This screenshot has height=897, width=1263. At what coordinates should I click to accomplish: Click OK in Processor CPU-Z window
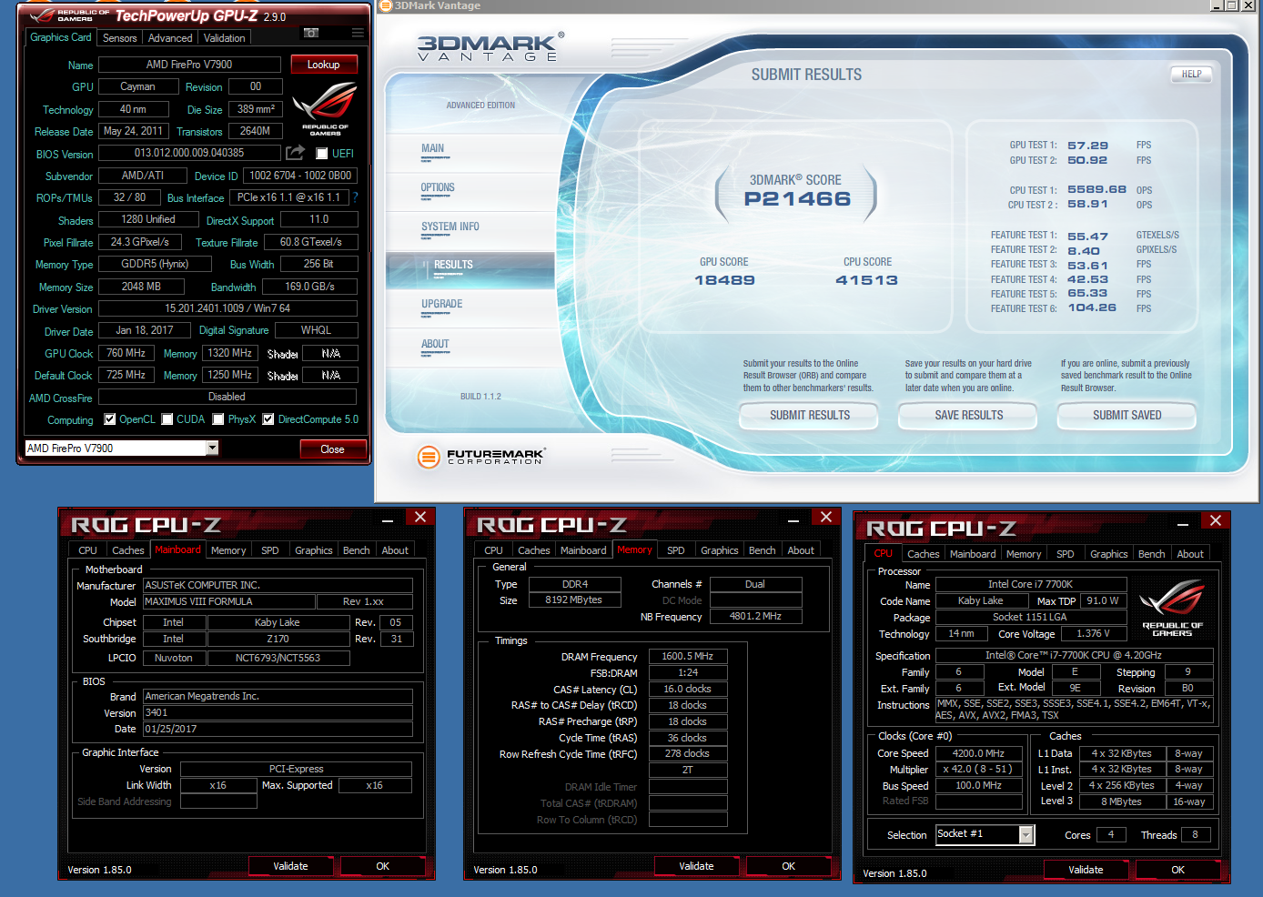1177,870
